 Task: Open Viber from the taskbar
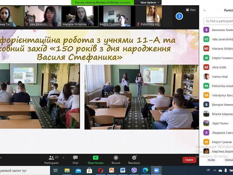click(x=134, y=170)
